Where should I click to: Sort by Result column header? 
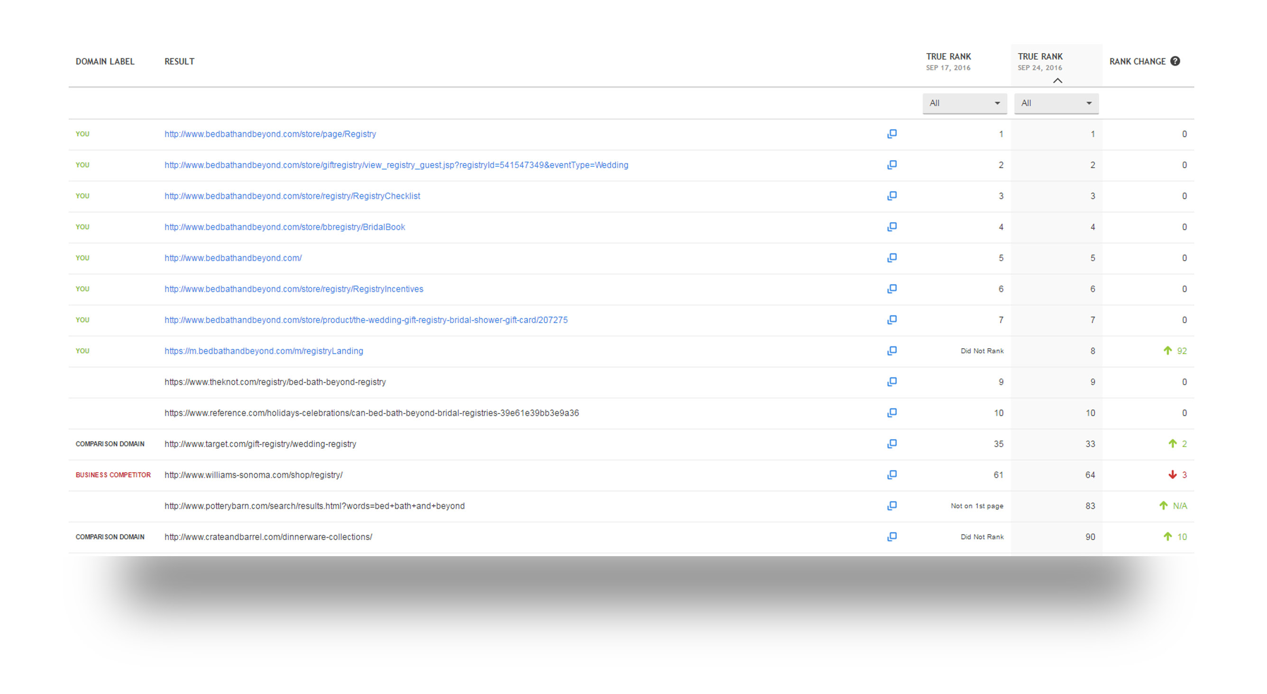(180, 62)
